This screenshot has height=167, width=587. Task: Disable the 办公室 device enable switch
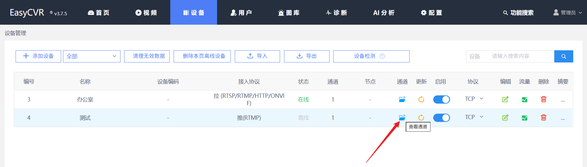441,99
